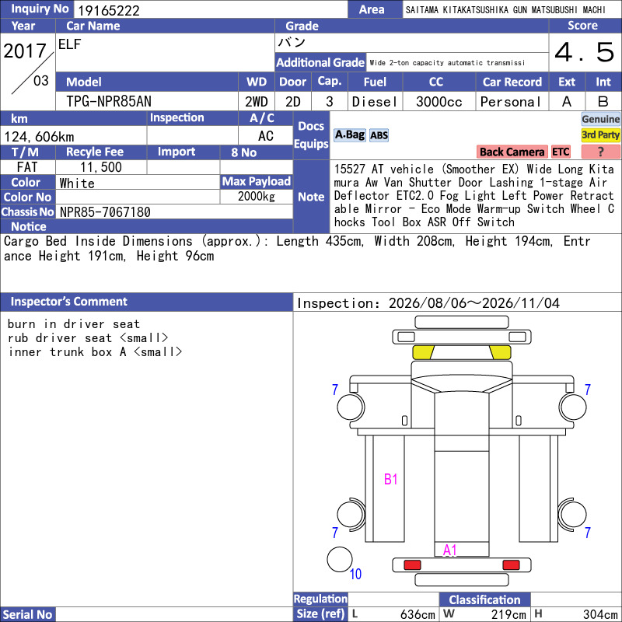Click the B1 damage marker on diagram

tap(391, 479)
